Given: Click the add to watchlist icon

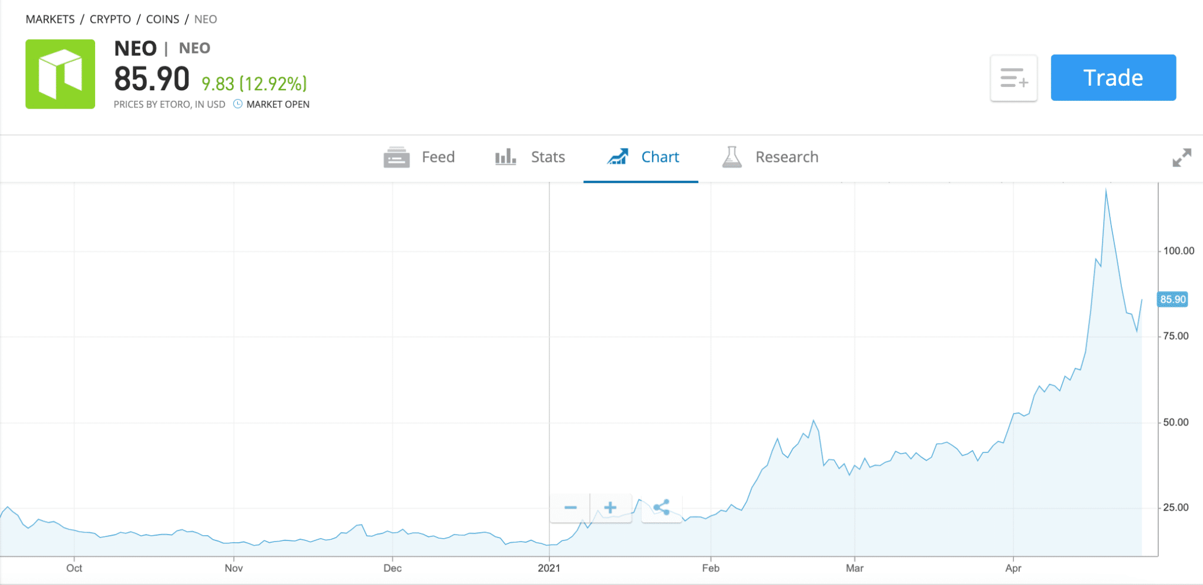Looking at the screenshot, I should pos(1014,78).
